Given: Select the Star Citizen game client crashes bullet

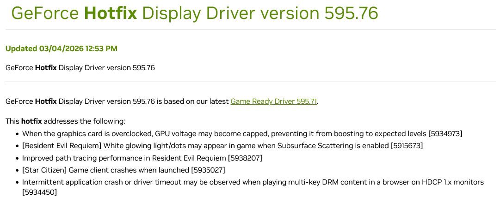Looking at the screenshot, I should click(x=123, y=170).
